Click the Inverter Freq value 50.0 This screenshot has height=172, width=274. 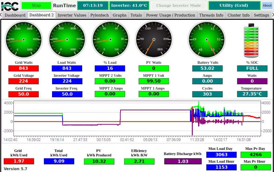tap(67, 94)
